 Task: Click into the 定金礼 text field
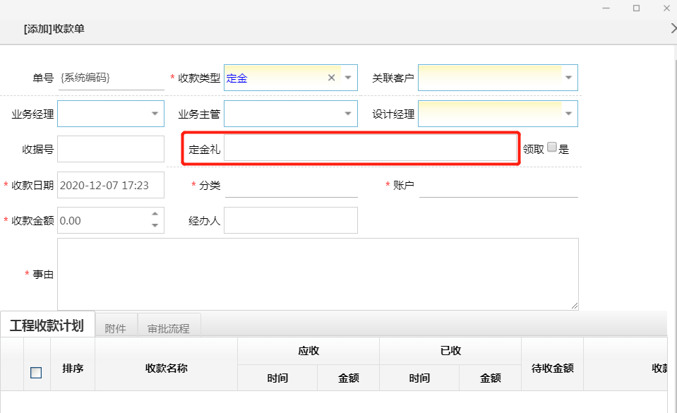tap(369, 149)
